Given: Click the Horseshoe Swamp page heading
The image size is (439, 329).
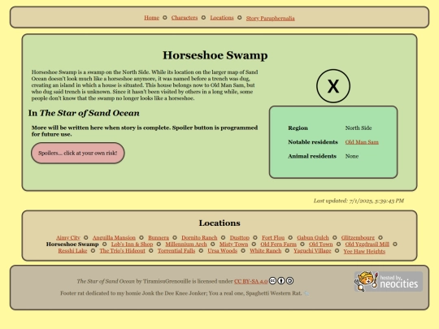Looking at the screenshot, I should [x=215, y=55].
